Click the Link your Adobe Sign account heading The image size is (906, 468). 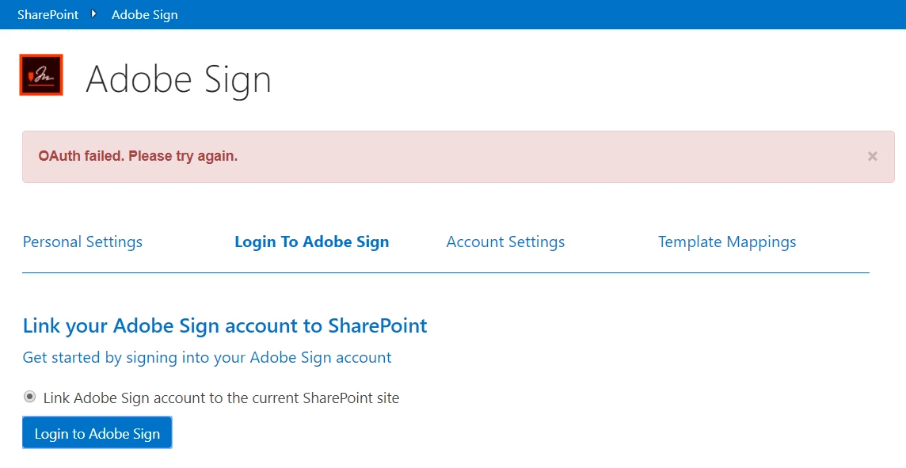click(225, 325)
